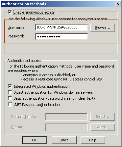Screen dimensions: 122x147
Task: Enable Basic authentication clear text option
Action: click(x=10, y=98)
